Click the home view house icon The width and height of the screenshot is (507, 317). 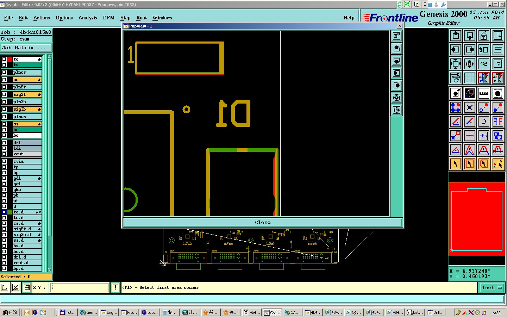tap(484, 36)
